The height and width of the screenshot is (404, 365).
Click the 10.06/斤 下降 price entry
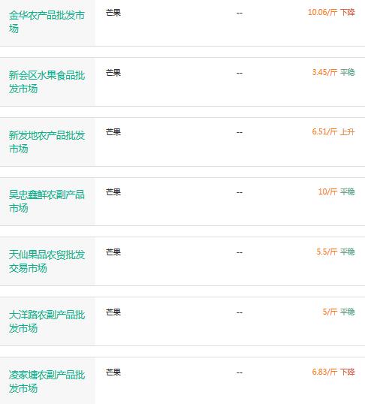pyautogui.click(x=331, y=12)
